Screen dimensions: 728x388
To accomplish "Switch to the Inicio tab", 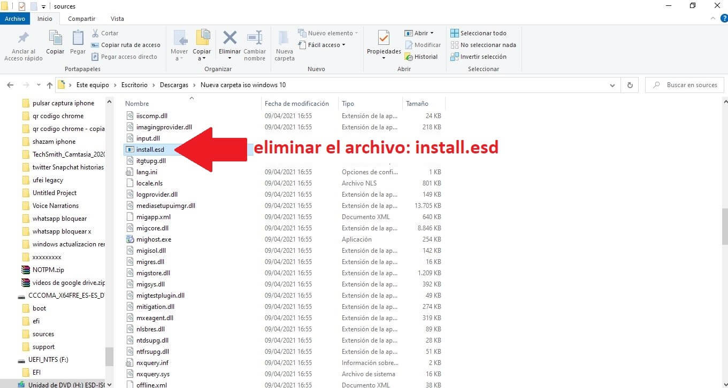I will pos(45,19).
